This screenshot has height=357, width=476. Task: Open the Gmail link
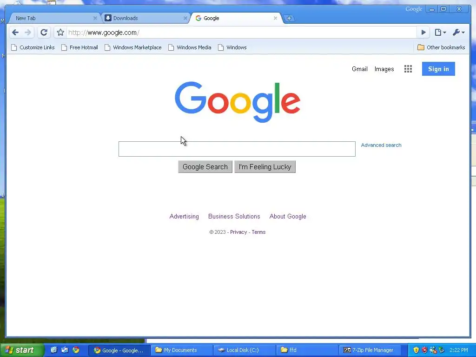359,69
